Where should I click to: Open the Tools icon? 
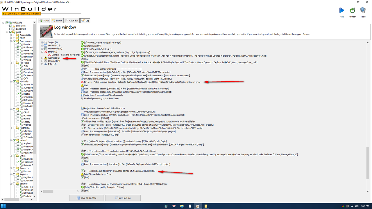click(363, 10)
